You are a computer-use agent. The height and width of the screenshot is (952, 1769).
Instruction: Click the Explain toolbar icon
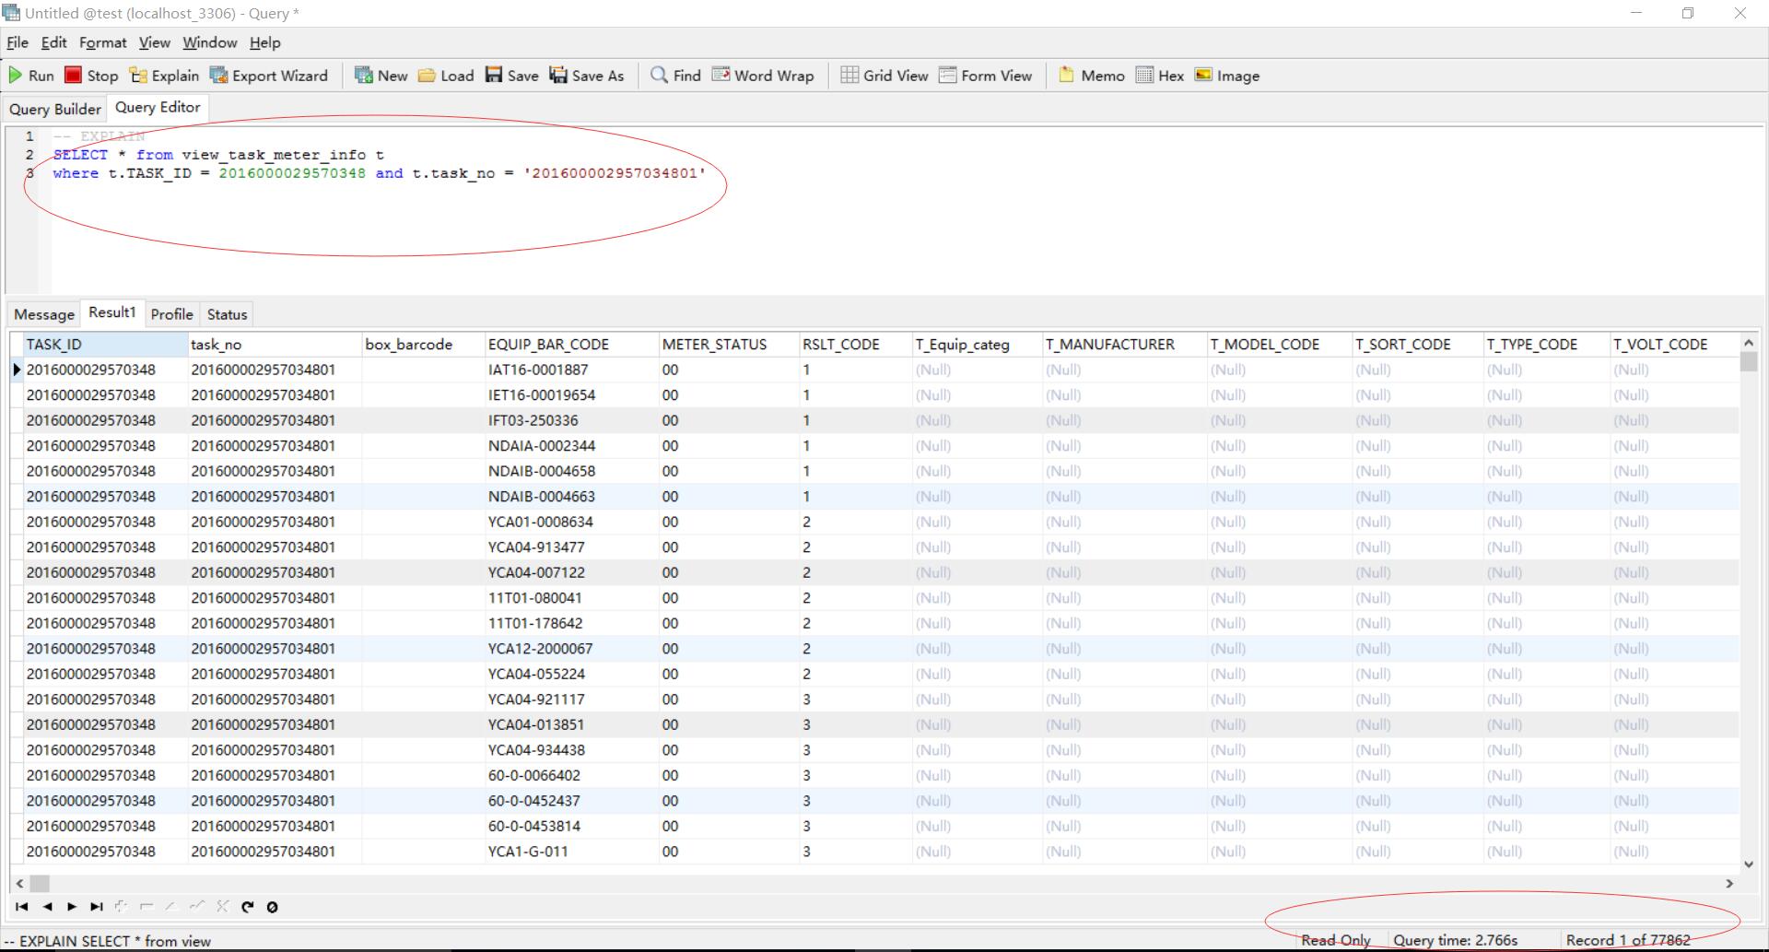point(164,76)
